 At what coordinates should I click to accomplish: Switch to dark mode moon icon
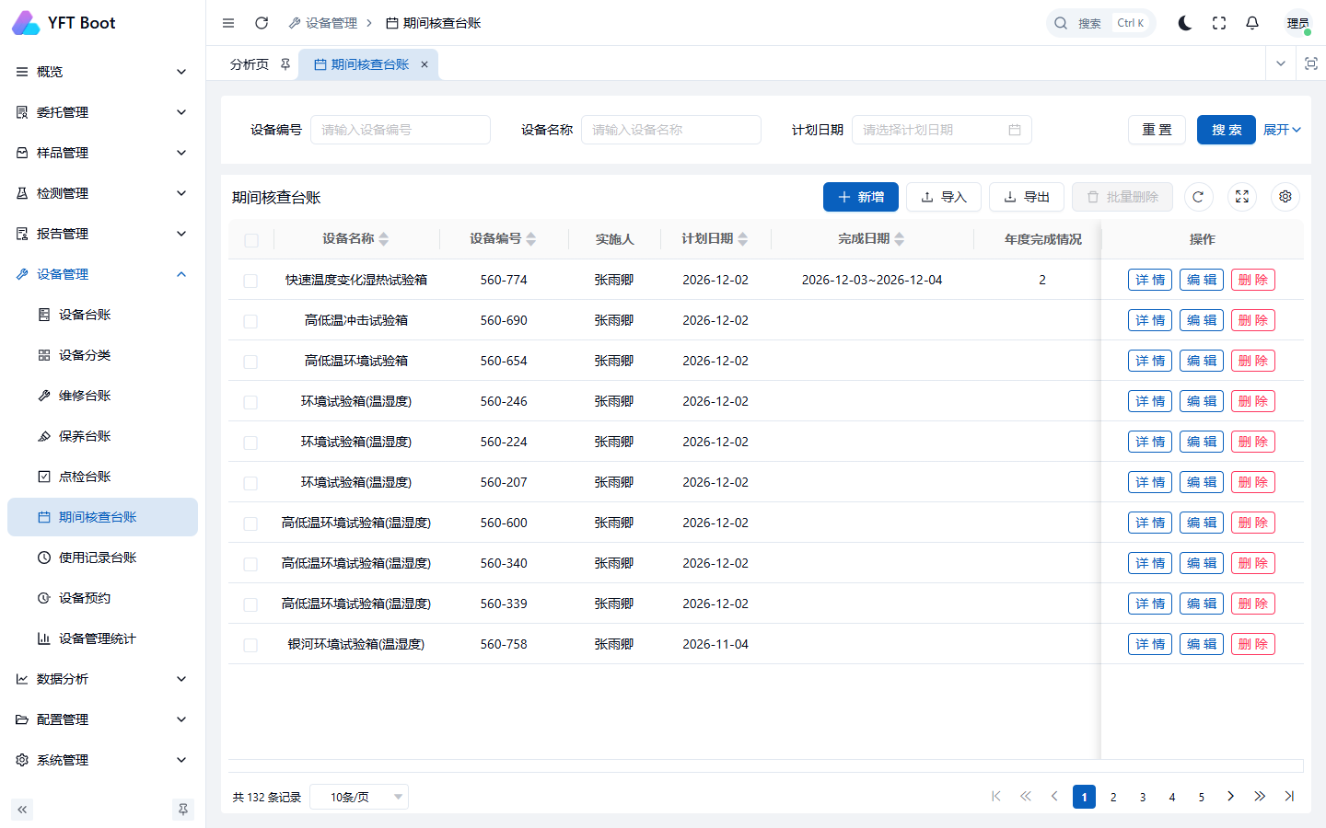point(1185,23)
